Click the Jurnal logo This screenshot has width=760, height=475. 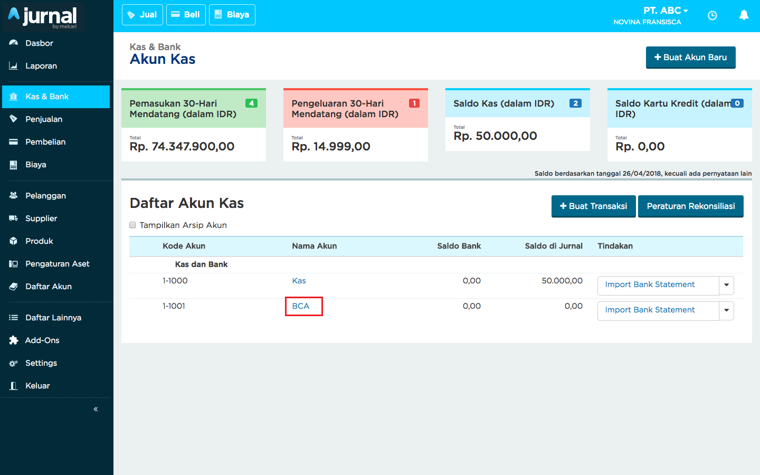43,17
